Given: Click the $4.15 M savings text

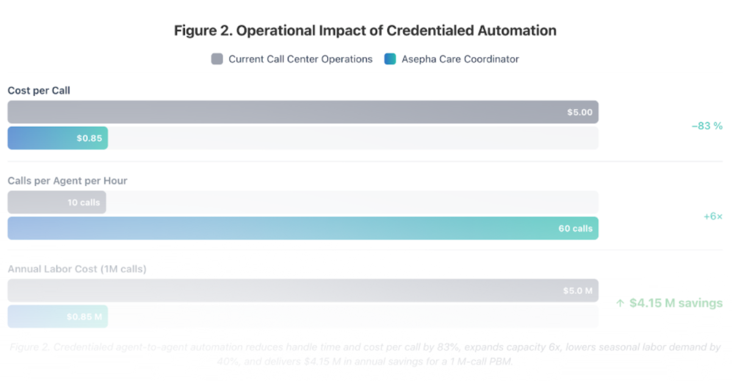Looking at the screenshot, I should pos(676,303).
